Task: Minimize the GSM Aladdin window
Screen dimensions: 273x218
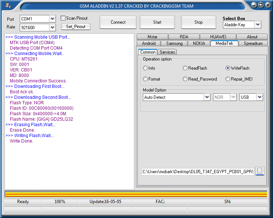Action: [x=254, y=5]
